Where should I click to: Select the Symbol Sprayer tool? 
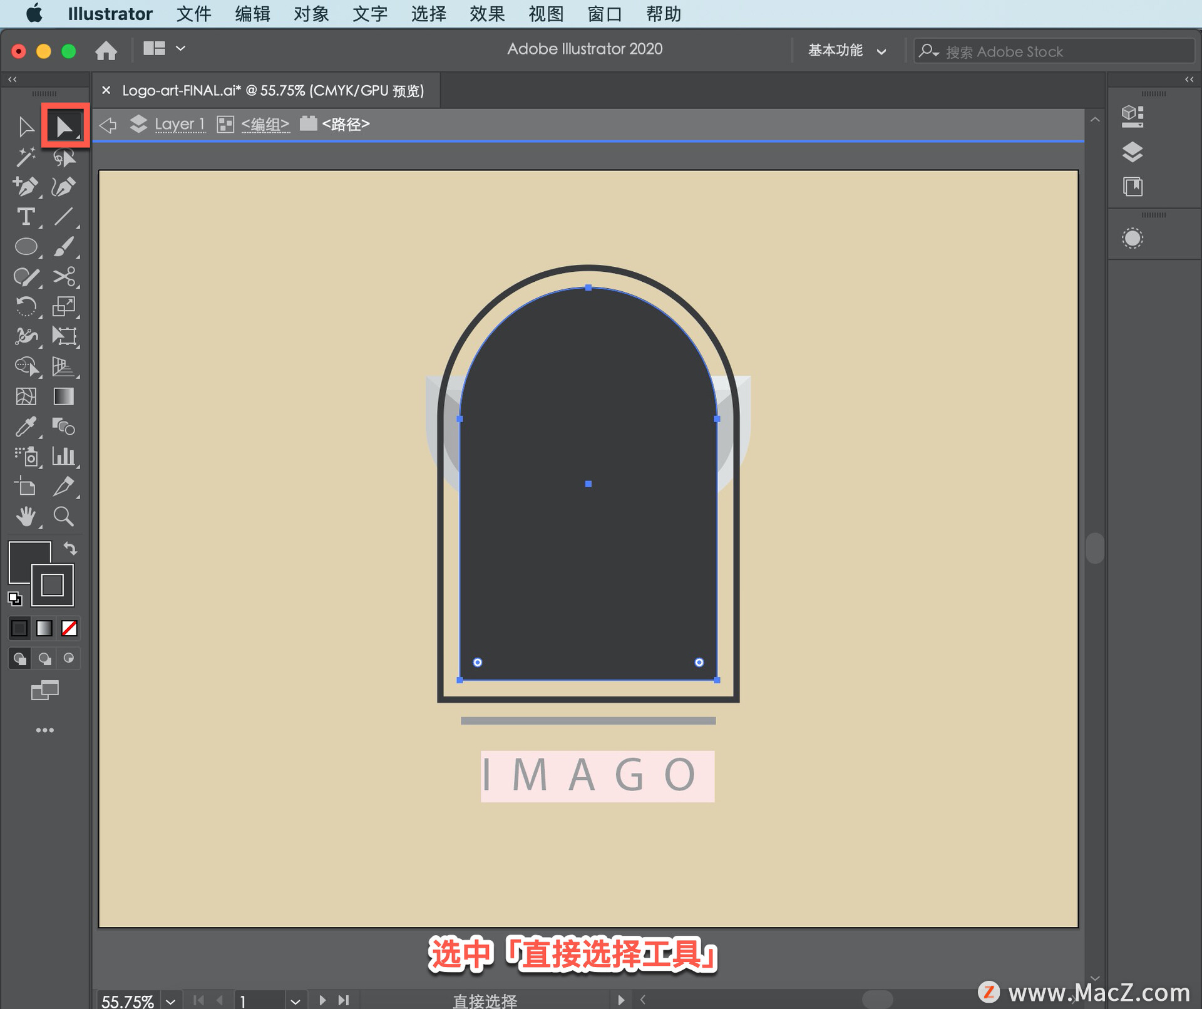[x=26, y=457]
